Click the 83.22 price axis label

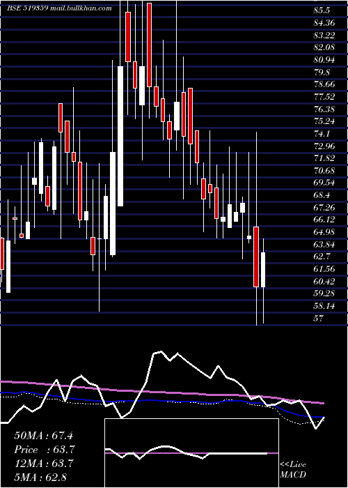click(324, 35)
